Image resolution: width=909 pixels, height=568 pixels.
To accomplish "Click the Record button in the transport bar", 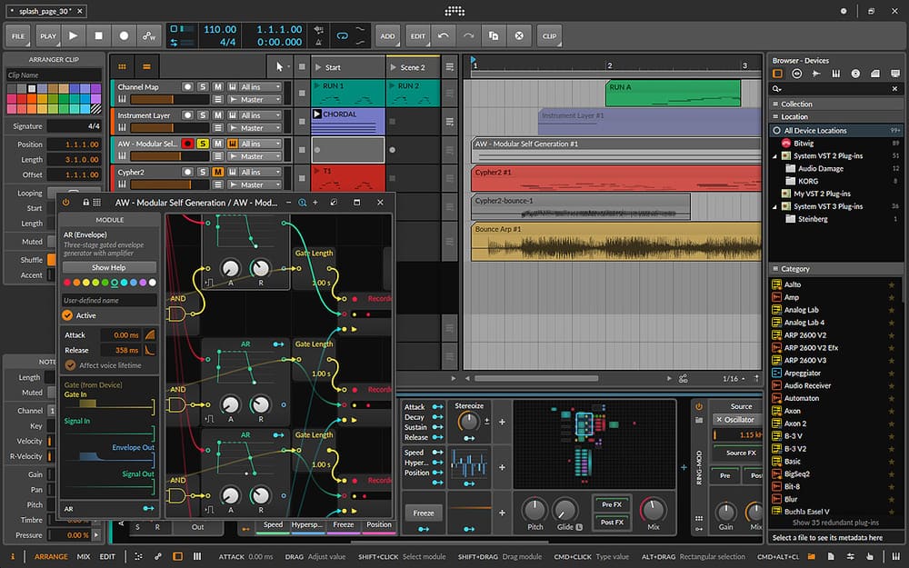I will [125, 35].
